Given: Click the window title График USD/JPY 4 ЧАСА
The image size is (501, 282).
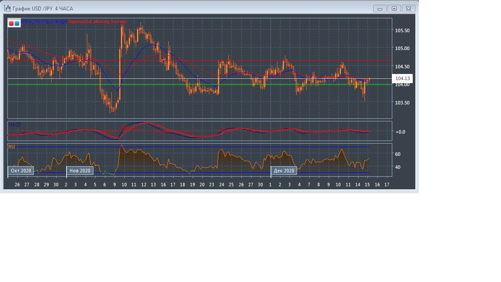Looking at the screenshot, I should (x=42, y=9).
